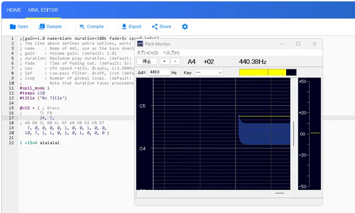Click the C5 label on pitch graph
Screen dimensions: 355x213
[x=143, y=106]
